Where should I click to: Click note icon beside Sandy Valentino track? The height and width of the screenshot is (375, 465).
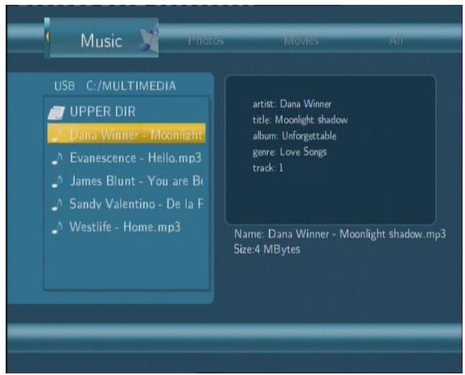coord(57,205)
